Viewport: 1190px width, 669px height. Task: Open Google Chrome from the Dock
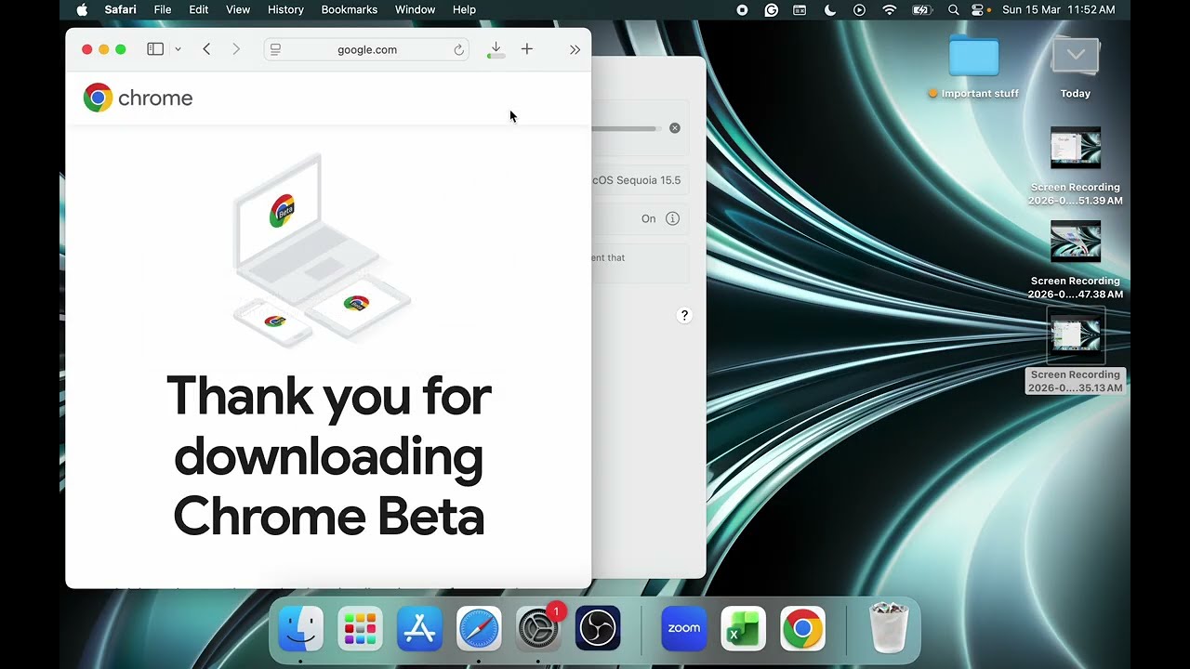(x=802, y=629)
